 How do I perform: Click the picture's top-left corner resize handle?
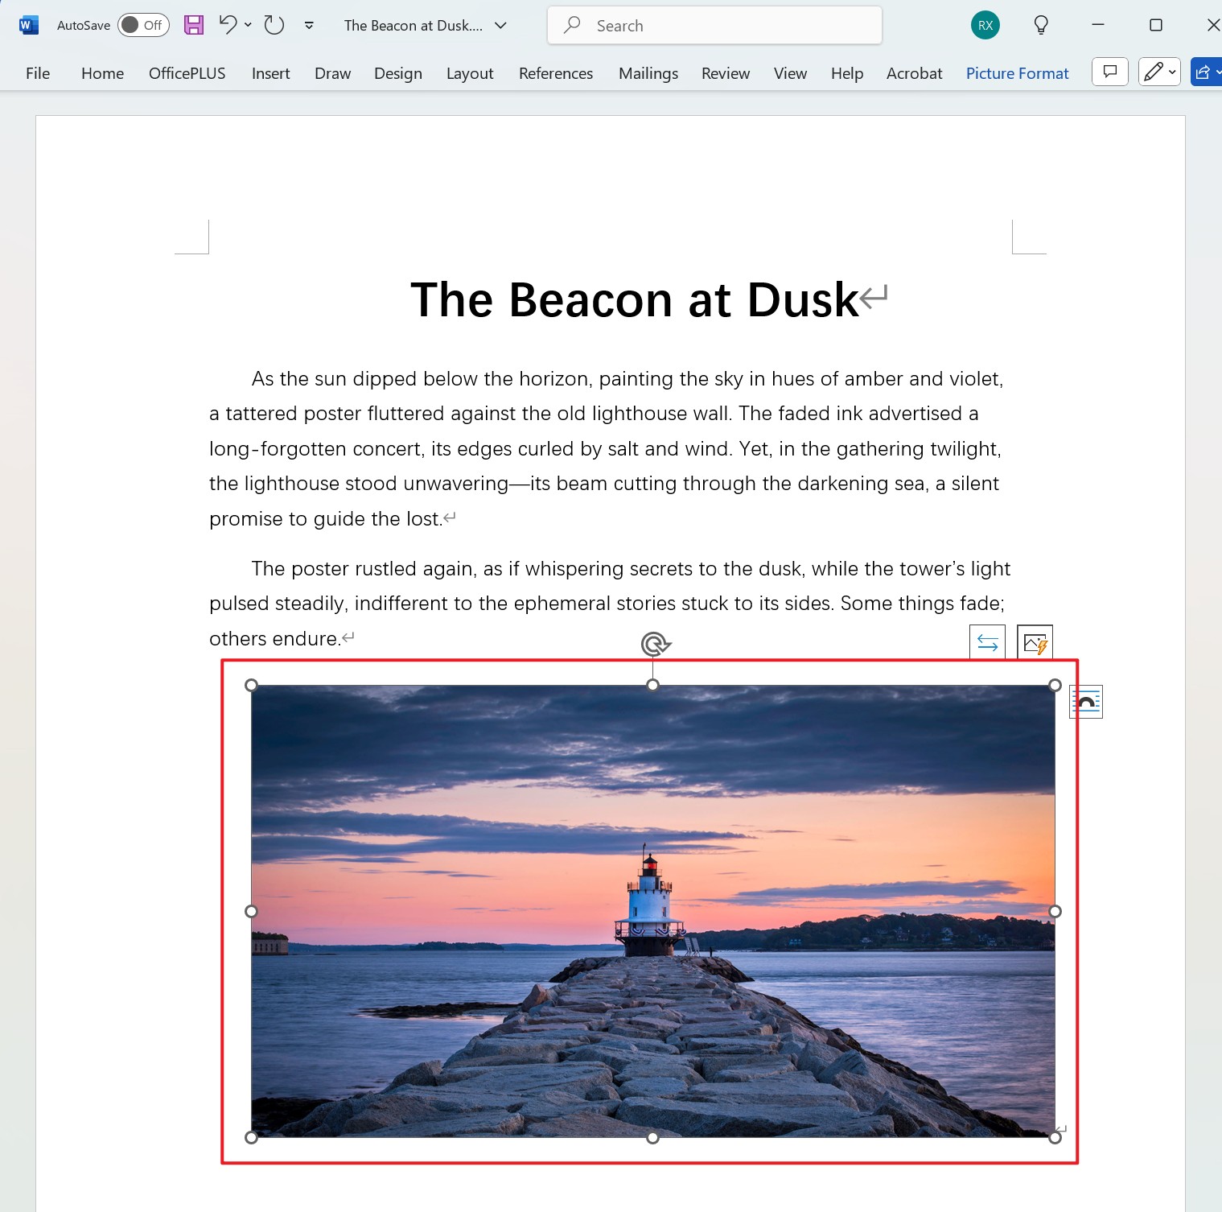tap(251, 685)
